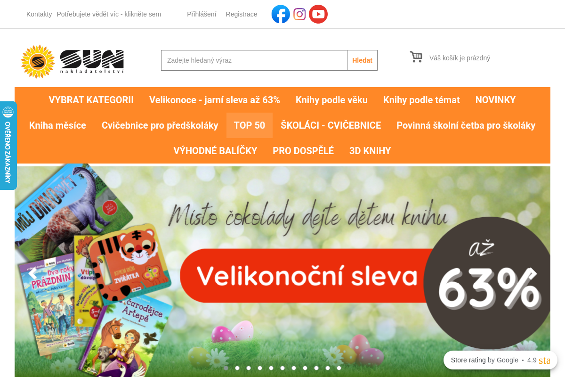The height and width of the screenshot is (377, 565).
Task: Expand Knihy podle věku menu
Action: [x=331, y=100]
